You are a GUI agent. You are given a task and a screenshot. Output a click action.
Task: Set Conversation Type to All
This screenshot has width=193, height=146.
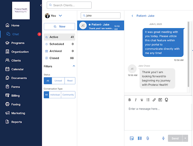(46, 95)
